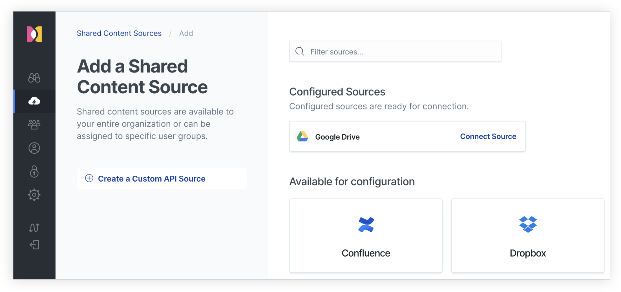The height and width of the screenshot is (292, 621).
Task: Open the Groups people icon
Action: (x=34, y=124)
